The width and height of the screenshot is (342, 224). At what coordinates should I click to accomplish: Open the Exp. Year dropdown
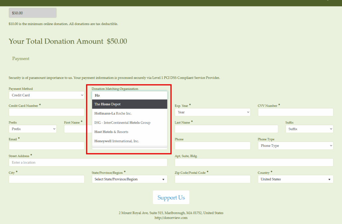coord(213,112)
